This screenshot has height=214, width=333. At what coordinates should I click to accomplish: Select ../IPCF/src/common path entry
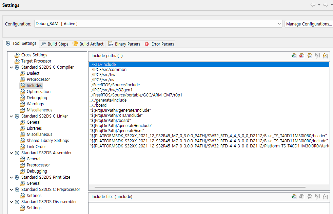[209, 70]
